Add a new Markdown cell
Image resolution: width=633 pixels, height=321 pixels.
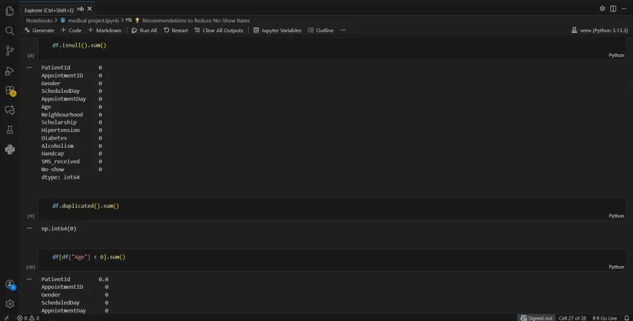point(104,30)
